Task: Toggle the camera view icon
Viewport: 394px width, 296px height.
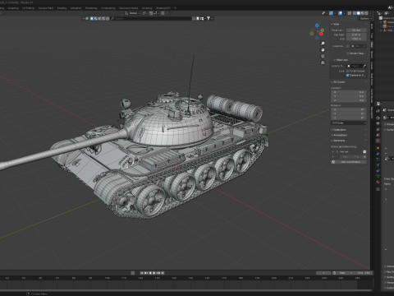Action: (323, 56)
